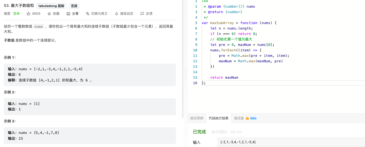
Task: Click line number 14 in editor gutter
Action: 195,72
